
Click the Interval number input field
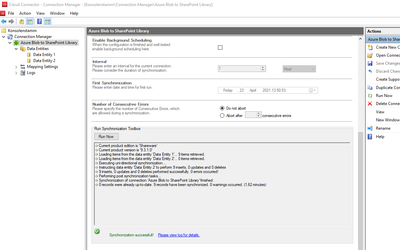point(239,69)
